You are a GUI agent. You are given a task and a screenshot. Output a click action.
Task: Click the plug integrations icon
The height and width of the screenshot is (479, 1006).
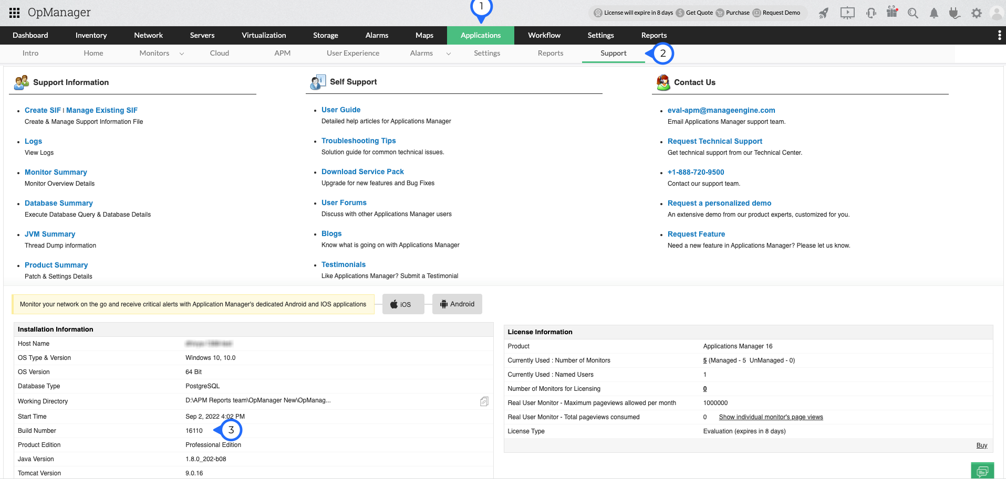click(955, 13)
